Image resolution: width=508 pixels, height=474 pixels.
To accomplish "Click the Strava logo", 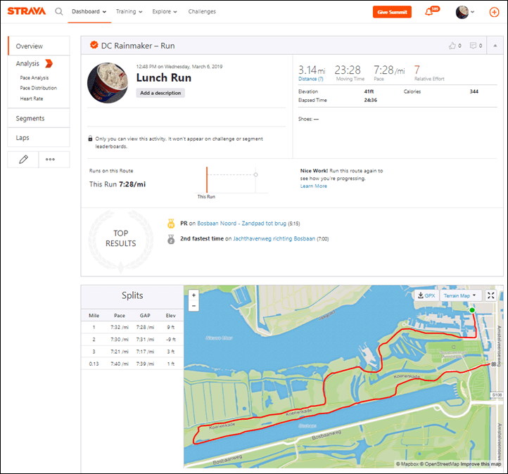I will (x=27, y=11).
